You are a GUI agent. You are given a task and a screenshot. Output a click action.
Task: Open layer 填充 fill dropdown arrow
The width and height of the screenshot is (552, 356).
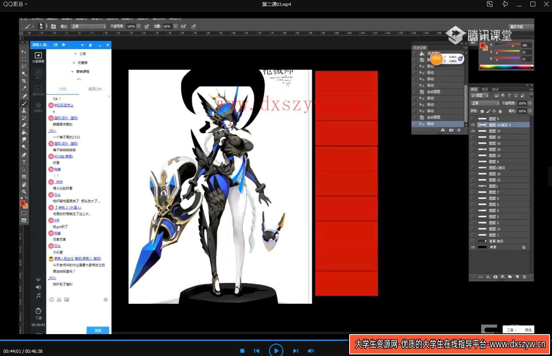530,111
